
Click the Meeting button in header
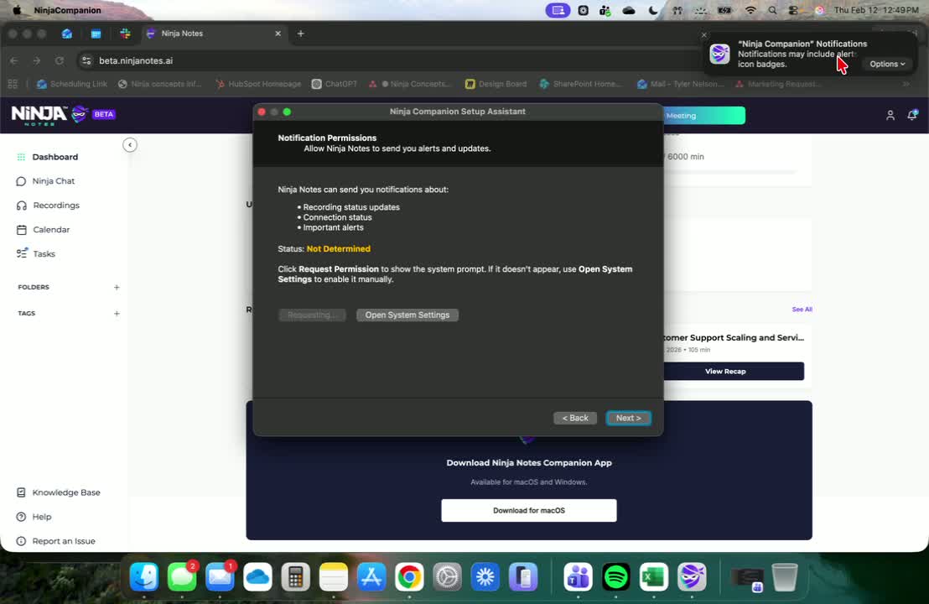(x=703, y=116)
